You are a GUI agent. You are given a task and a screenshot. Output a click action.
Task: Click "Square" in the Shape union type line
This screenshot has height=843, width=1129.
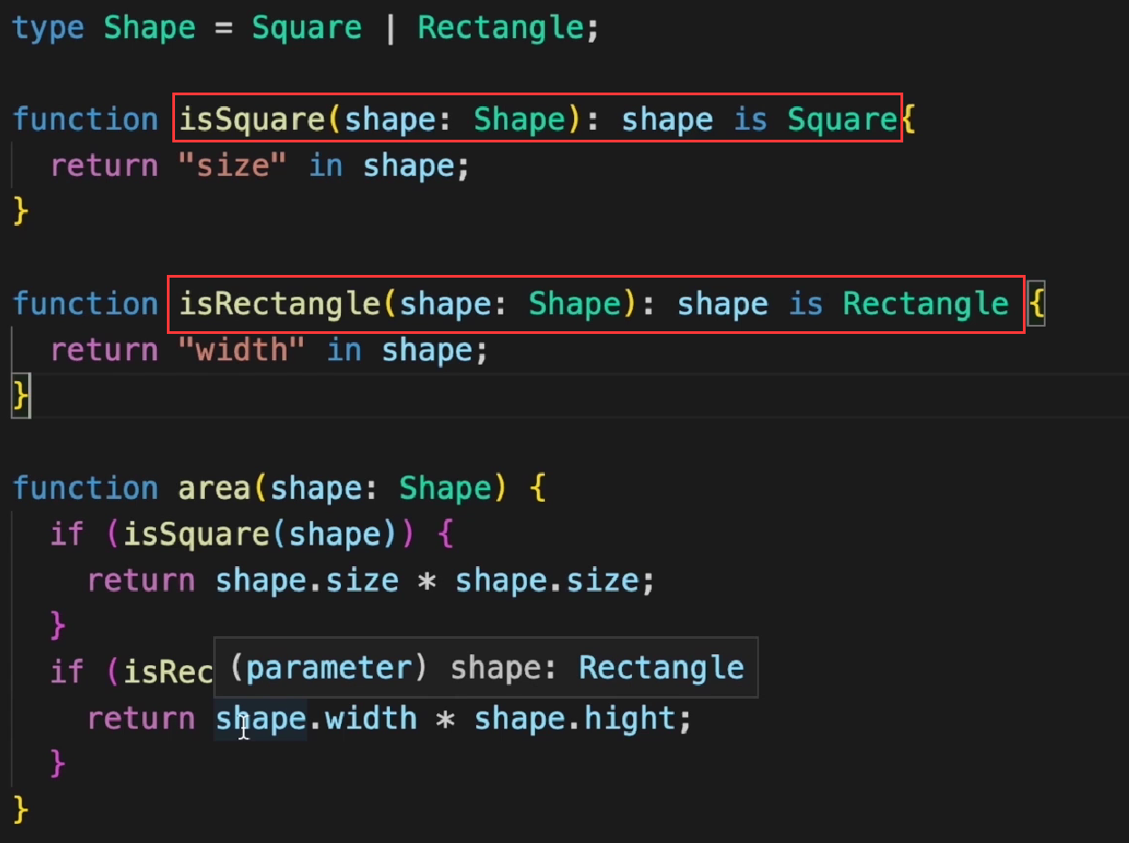(x=307, y=28)
